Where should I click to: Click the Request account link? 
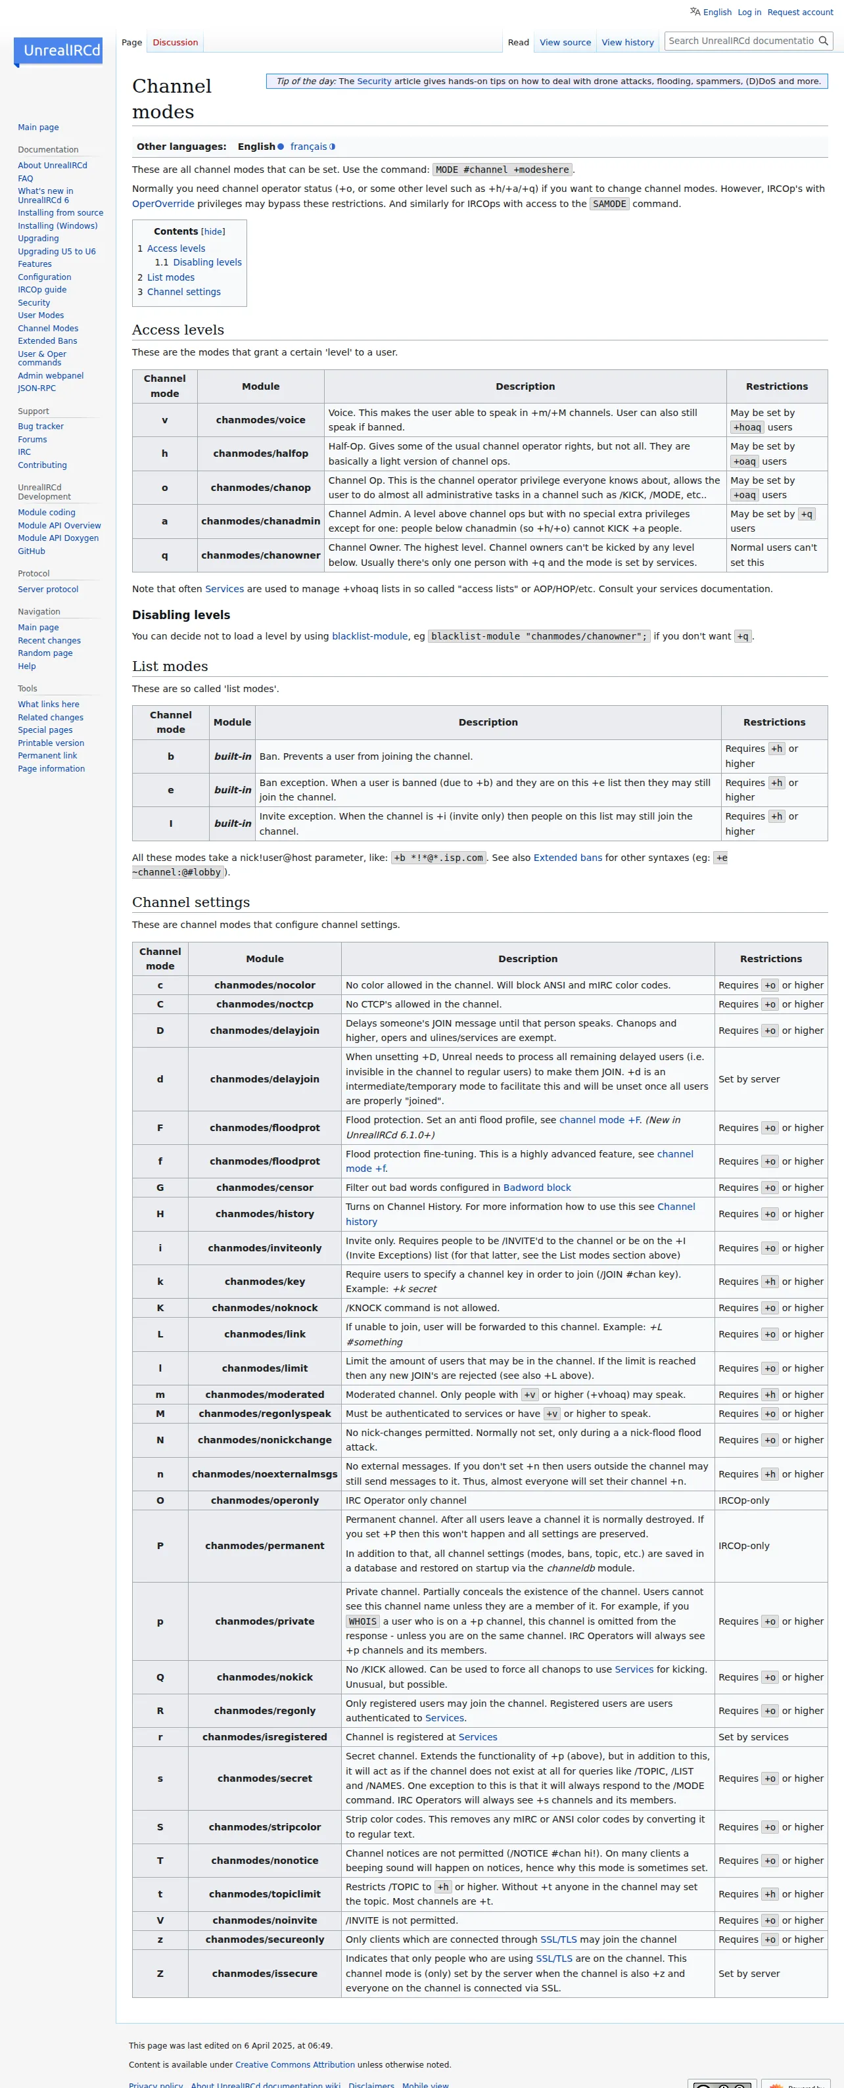[x=800, y=12]
